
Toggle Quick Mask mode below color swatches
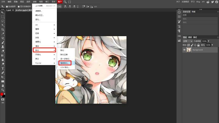pos(3,99)
